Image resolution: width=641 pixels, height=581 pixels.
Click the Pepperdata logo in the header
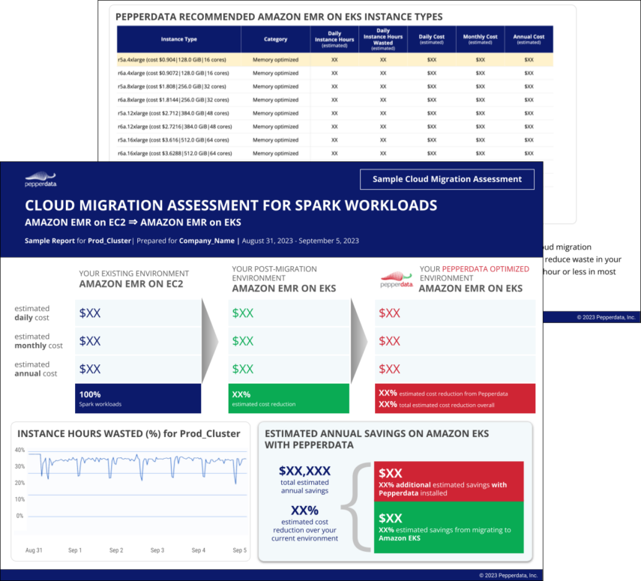click(39, 178)
